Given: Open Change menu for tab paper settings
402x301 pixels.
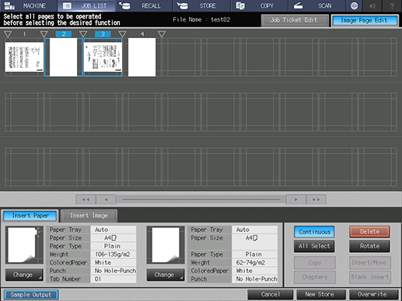Looking at the screenshot, I should coord(24,275).
